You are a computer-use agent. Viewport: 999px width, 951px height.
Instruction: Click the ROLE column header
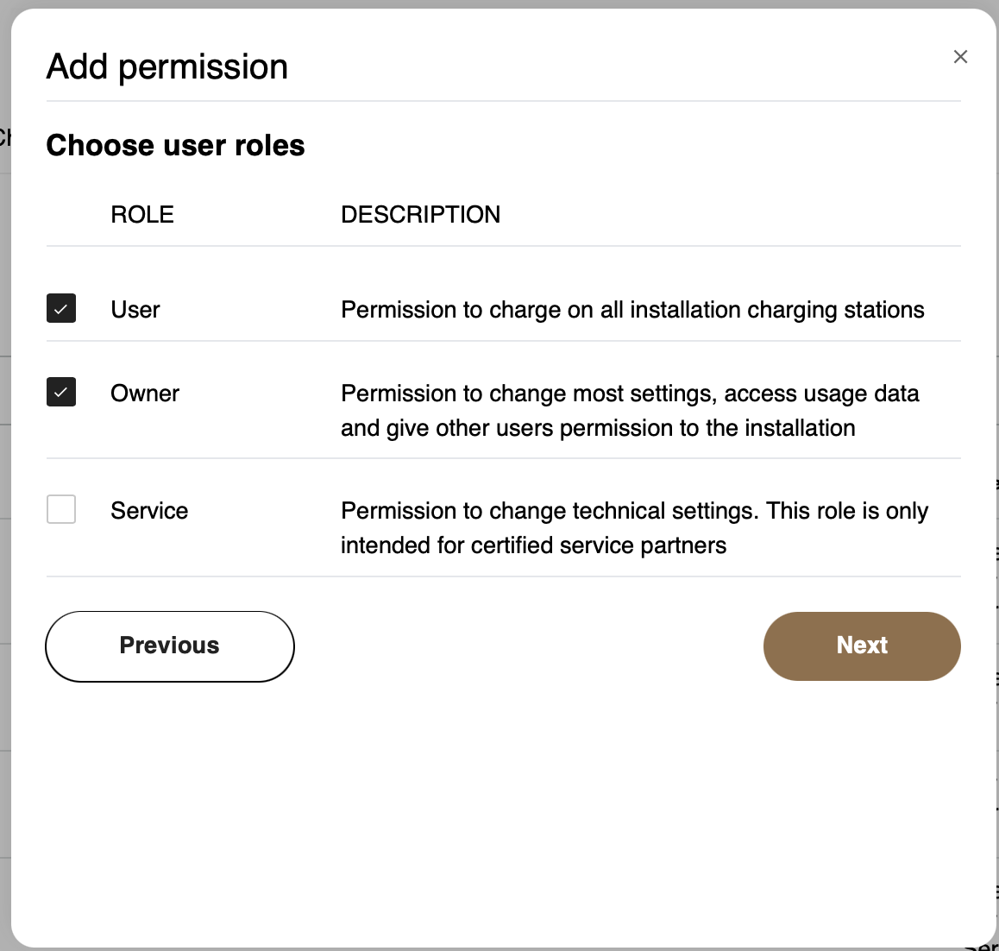(142, 214)
